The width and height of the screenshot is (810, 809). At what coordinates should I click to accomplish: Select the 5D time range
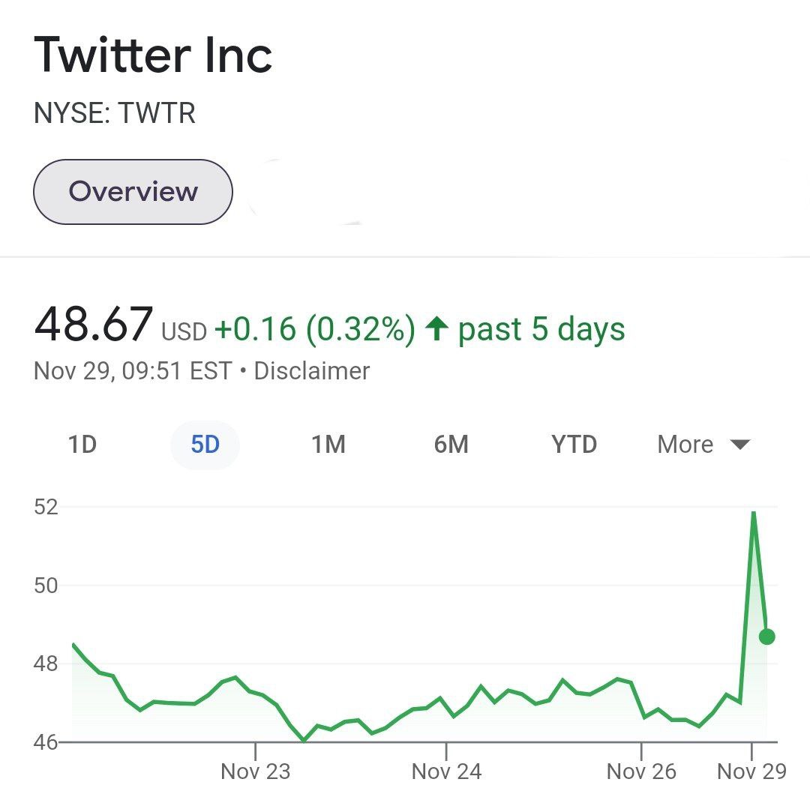(205, 444)
